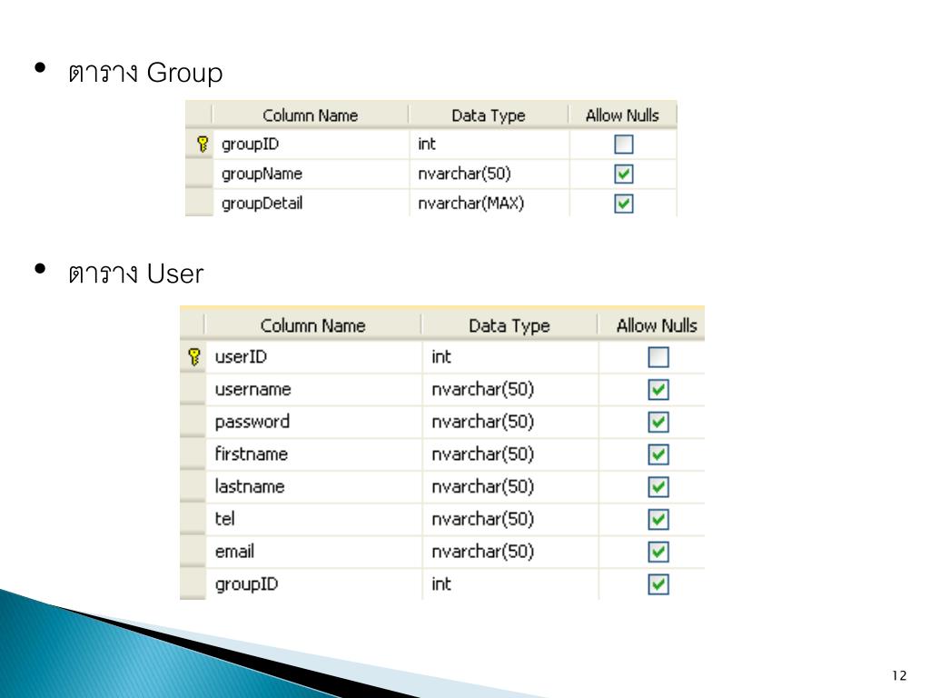Click the Thai heading for the Group table
Screen dimensions: 930x698
[145, 73]
